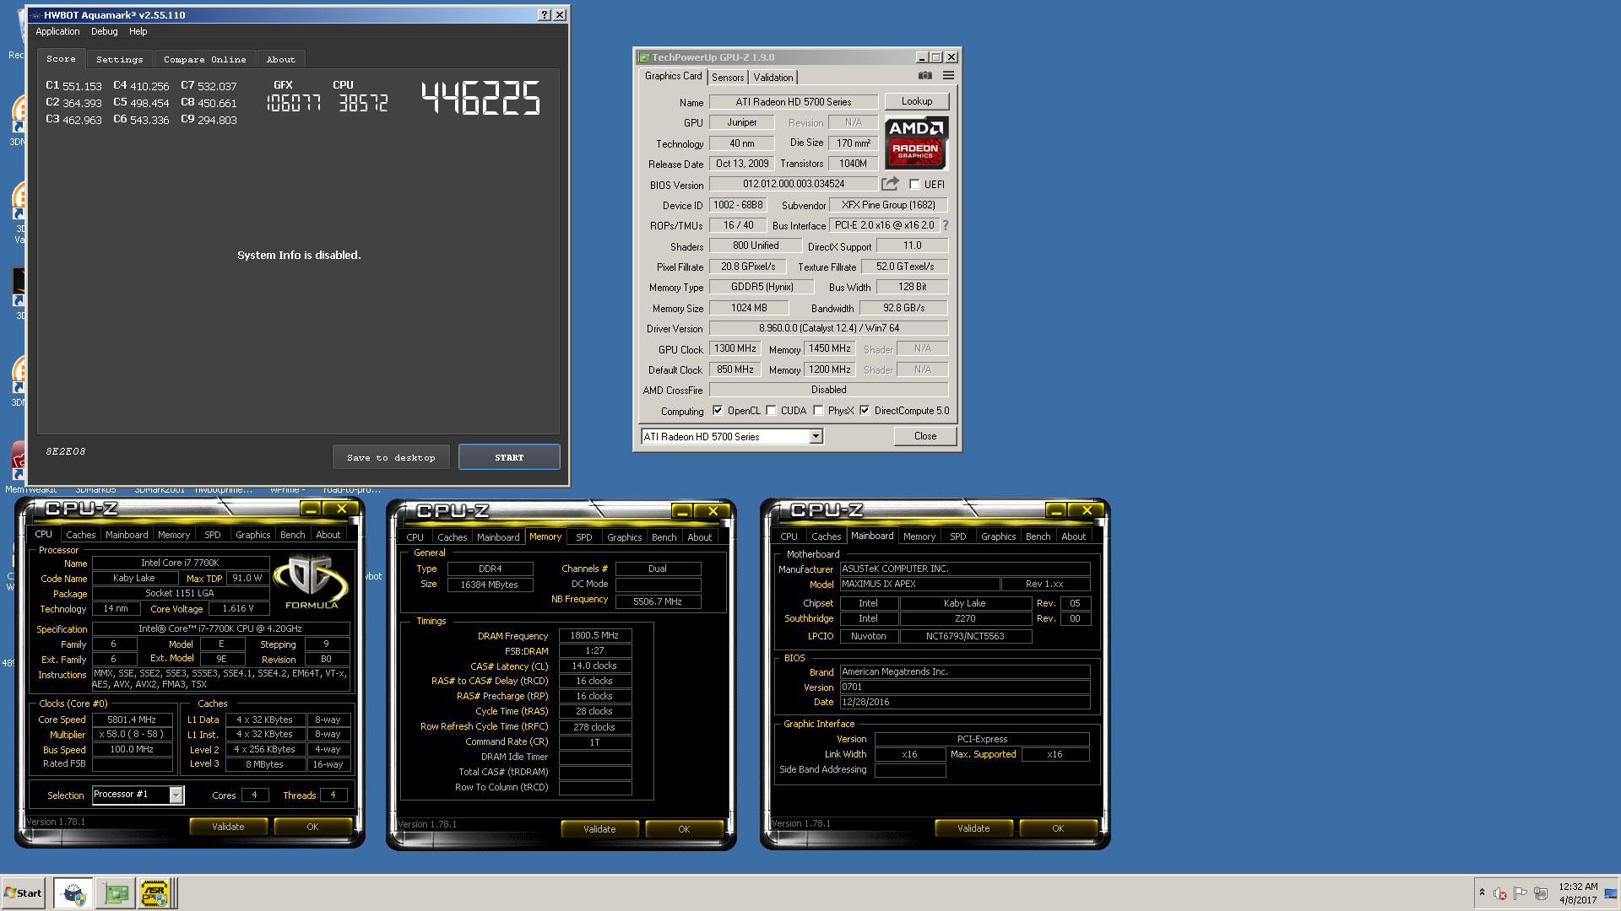Click the GPU Clock 1300 MHz field

point(735,348)
